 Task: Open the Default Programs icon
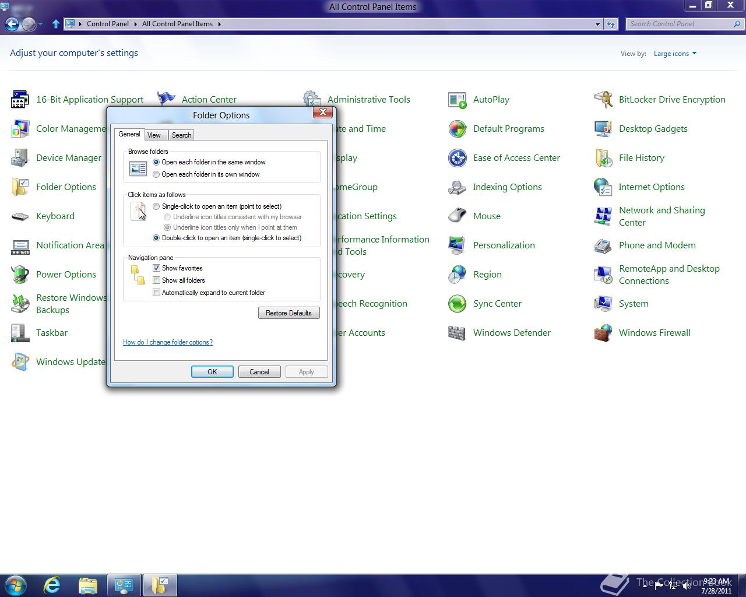(458, 129)
